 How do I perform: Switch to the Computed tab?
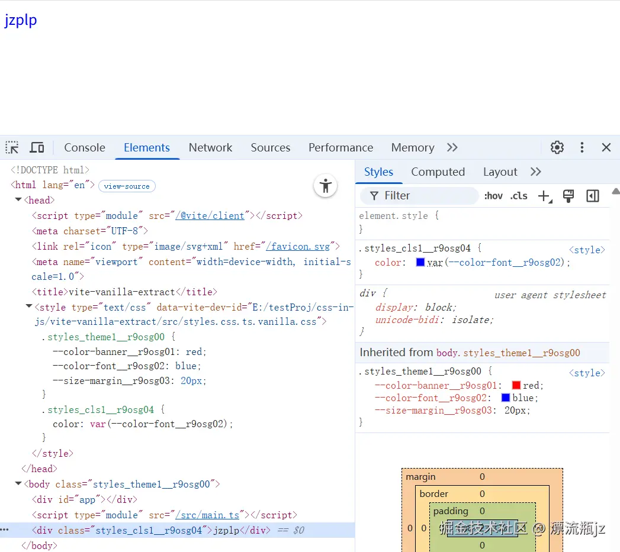438,172
